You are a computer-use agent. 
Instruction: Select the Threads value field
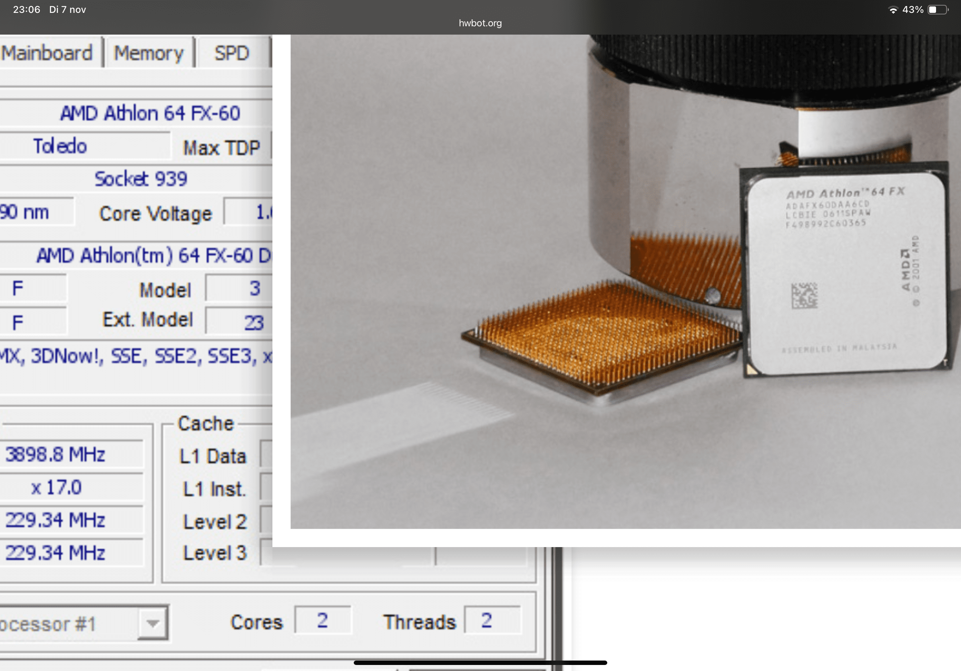coord(492,620)
